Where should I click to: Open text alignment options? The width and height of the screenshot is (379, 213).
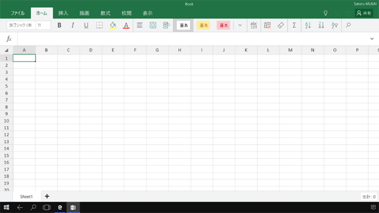[140, 25]
